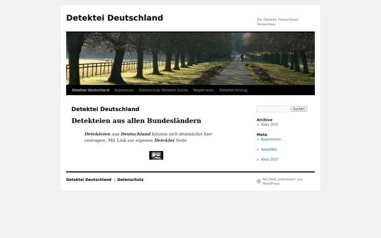Image resolution: width=381 pixels, height=238 pixels.
Task: Open März 2025 under the Archive heading
Action: coord(269,124)
